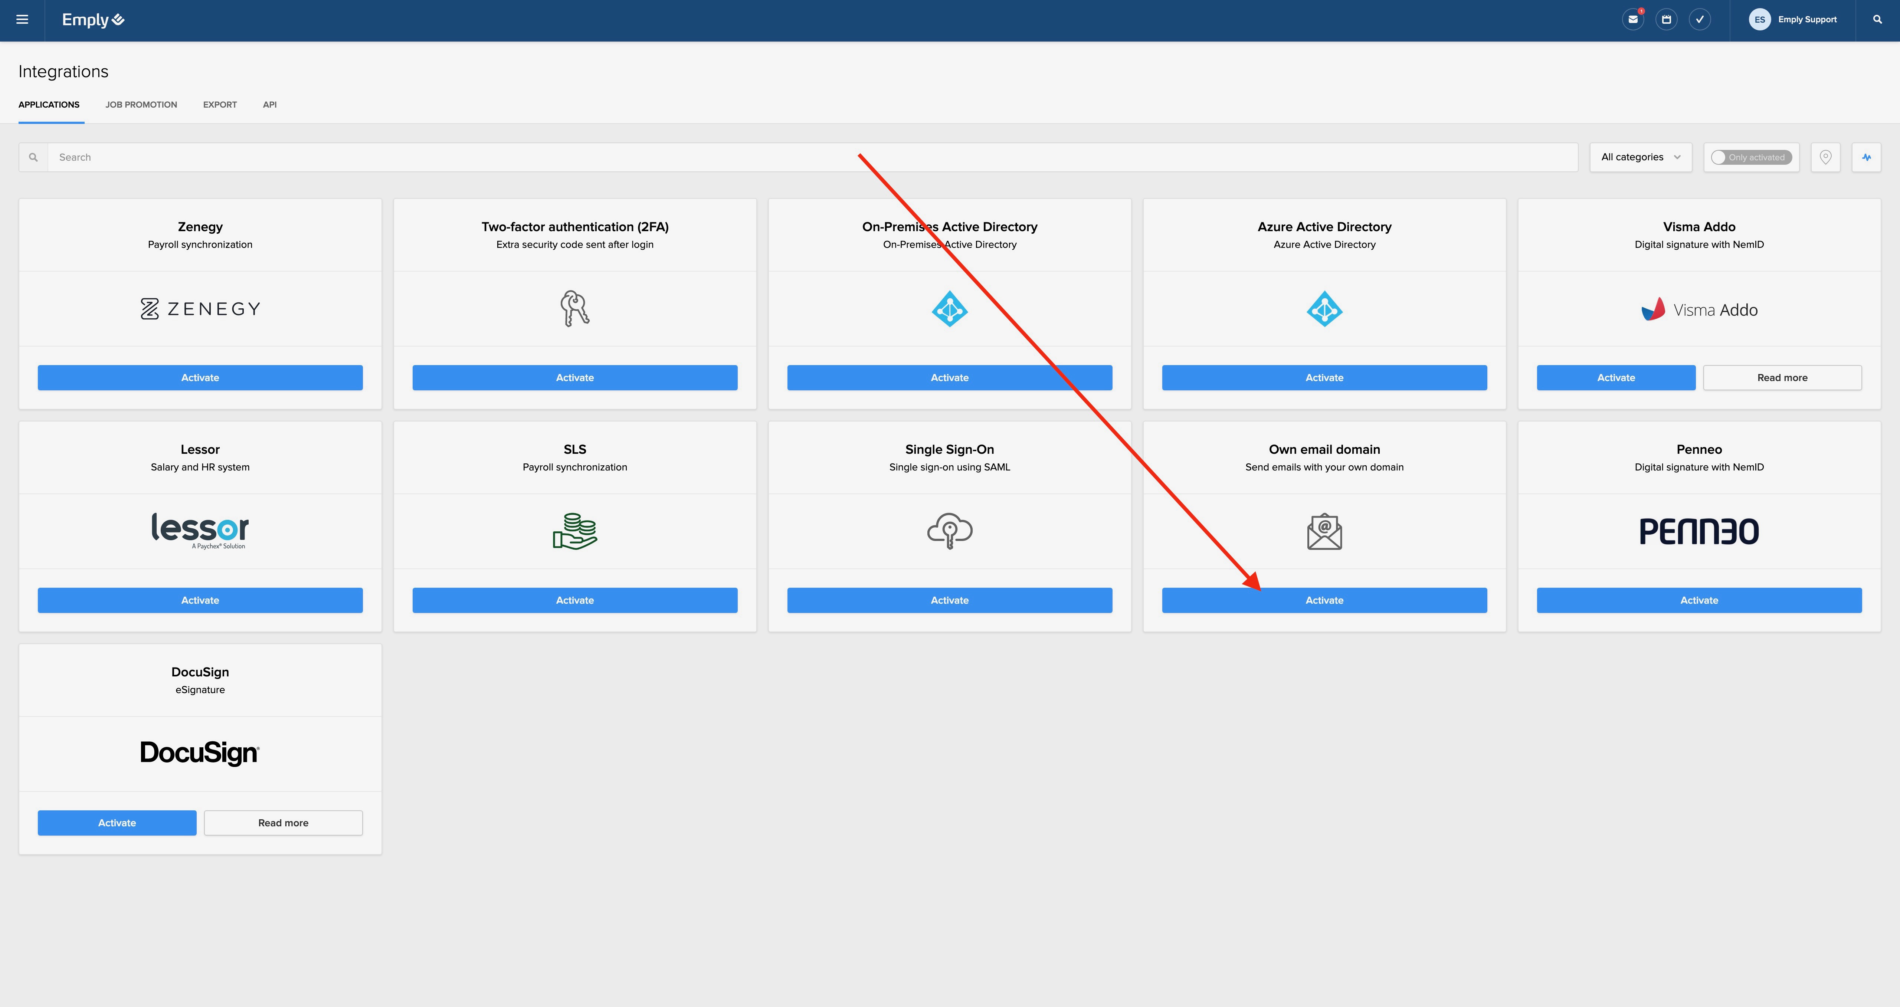The image size is (1900, 1007).
Task: Activate the Zenegy payroll integration
Action: tap(200, 378)
